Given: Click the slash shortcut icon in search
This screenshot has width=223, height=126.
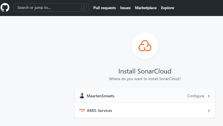Looking at the screenshot, I should (84, 8).
